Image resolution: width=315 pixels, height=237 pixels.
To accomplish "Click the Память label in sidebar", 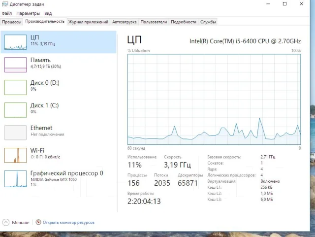I will point(40,60).
